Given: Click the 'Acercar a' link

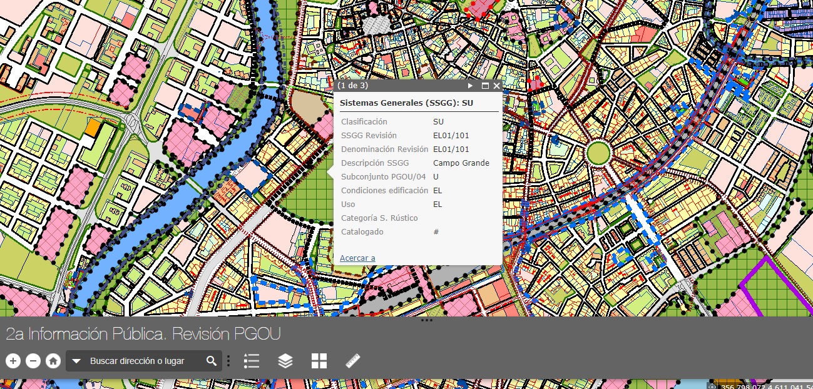Looking at the screenshot, I should (357, 258).
